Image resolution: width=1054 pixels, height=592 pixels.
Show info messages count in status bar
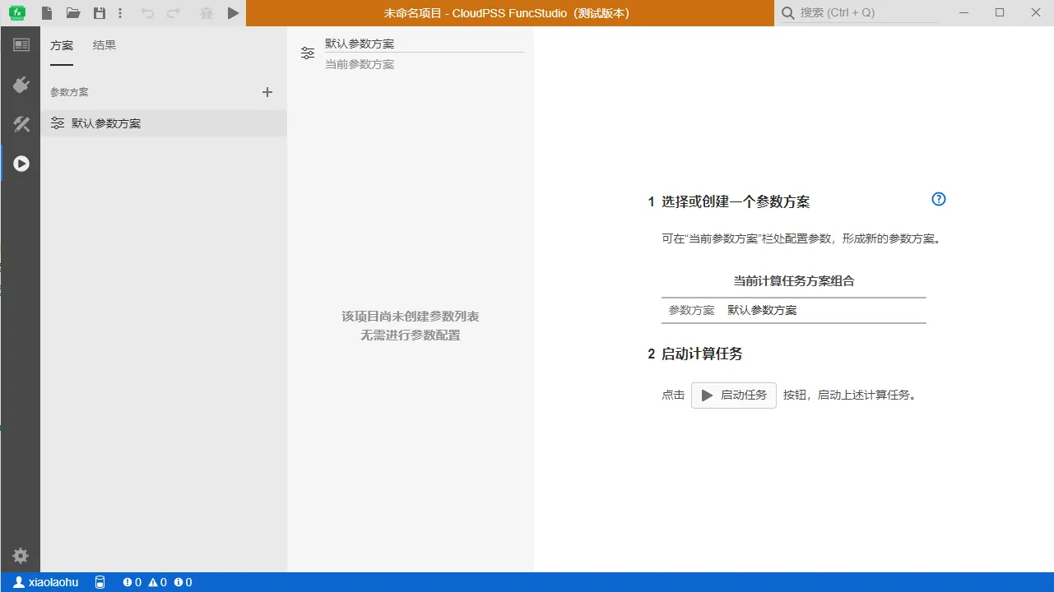click(x=183, y=582)
